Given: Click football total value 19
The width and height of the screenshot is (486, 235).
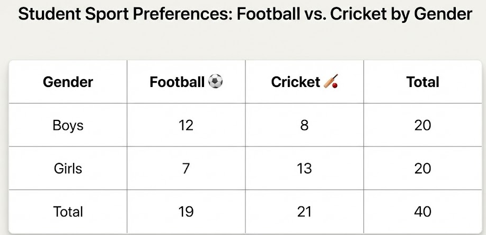Looking at the screenshot, I should (186, 212).
